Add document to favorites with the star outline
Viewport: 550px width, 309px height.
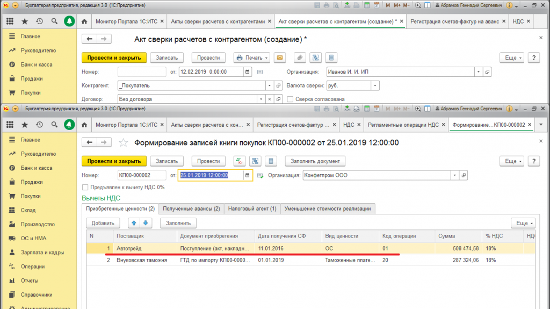[123, 143]
